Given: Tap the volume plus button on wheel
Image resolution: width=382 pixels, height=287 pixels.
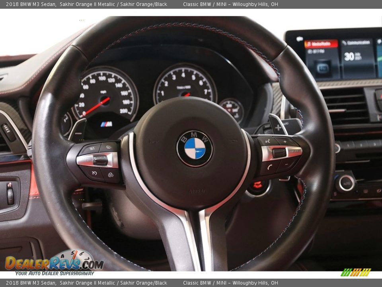Looking at the screenshot, I should click(x=285, y=142).
